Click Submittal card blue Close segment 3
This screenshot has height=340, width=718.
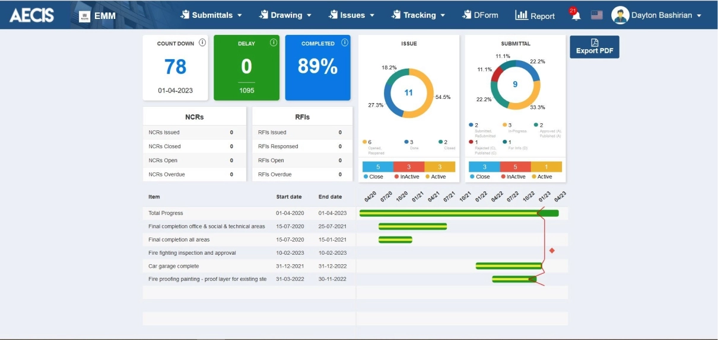[x=484, y=167]
